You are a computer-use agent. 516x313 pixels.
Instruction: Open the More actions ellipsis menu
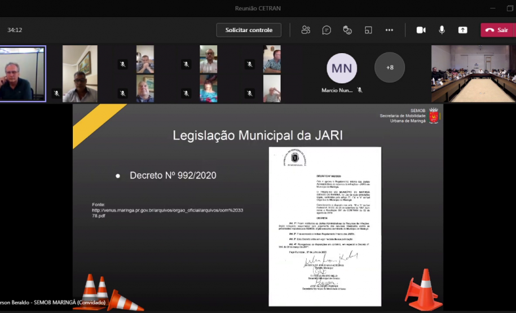389,30
